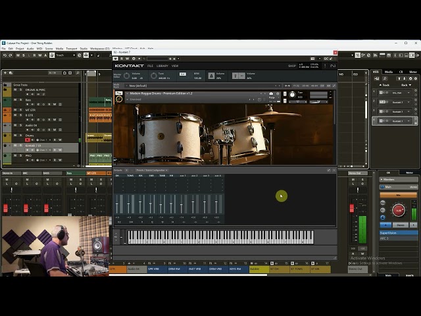Mute the DRUMS & PERC folder track

click(x=15, y=90)
